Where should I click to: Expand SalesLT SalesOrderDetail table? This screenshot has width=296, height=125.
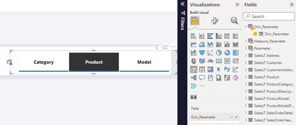coord(246,113)
